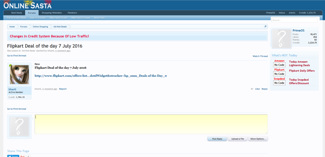Open Today Amazon Lightening Deals

pos(300,63)
